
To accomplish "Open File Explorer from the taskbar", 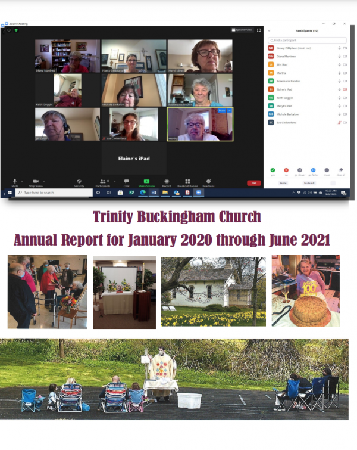I will pos(165,193).
